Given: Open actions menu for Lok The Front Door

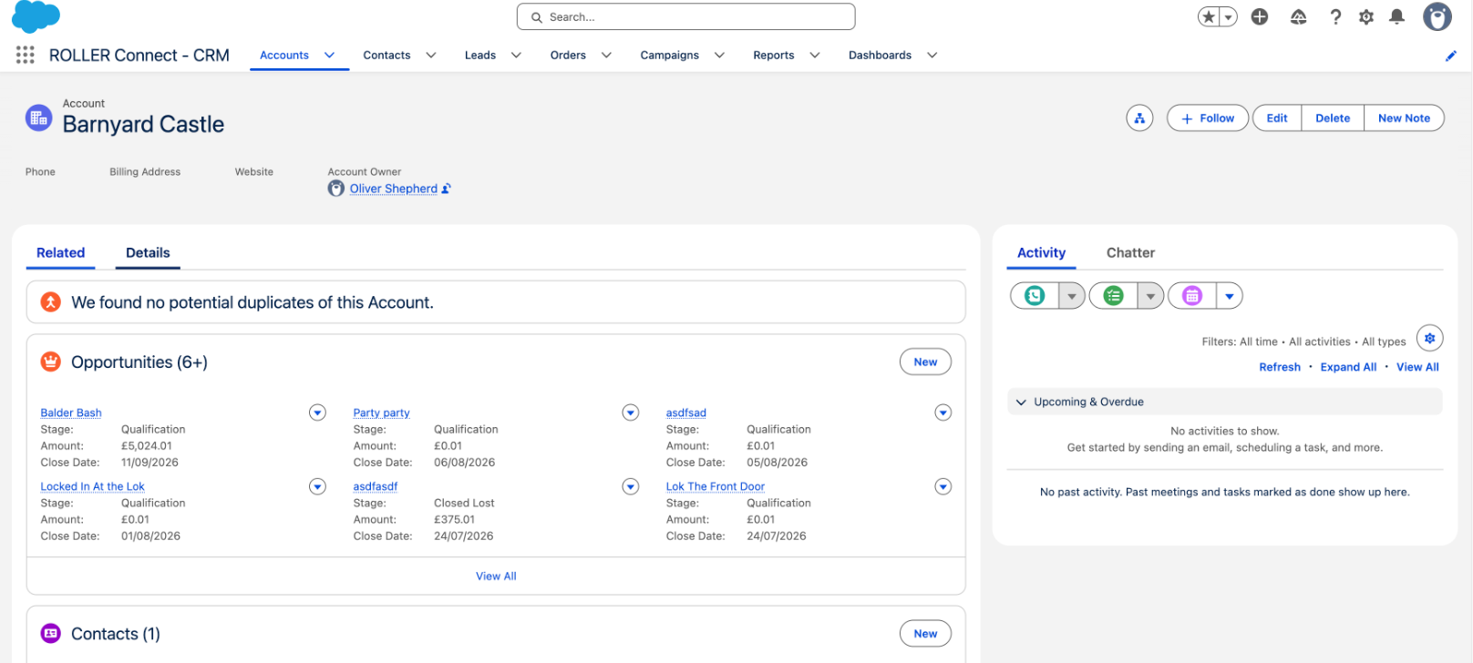Looking at the screenshot, I should tap(943, 487).
